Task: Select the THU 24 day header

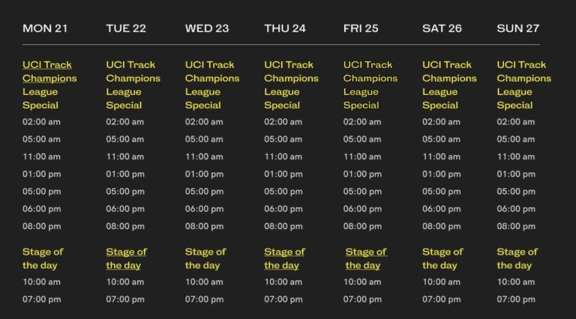Action: click(x=285, y=28)
